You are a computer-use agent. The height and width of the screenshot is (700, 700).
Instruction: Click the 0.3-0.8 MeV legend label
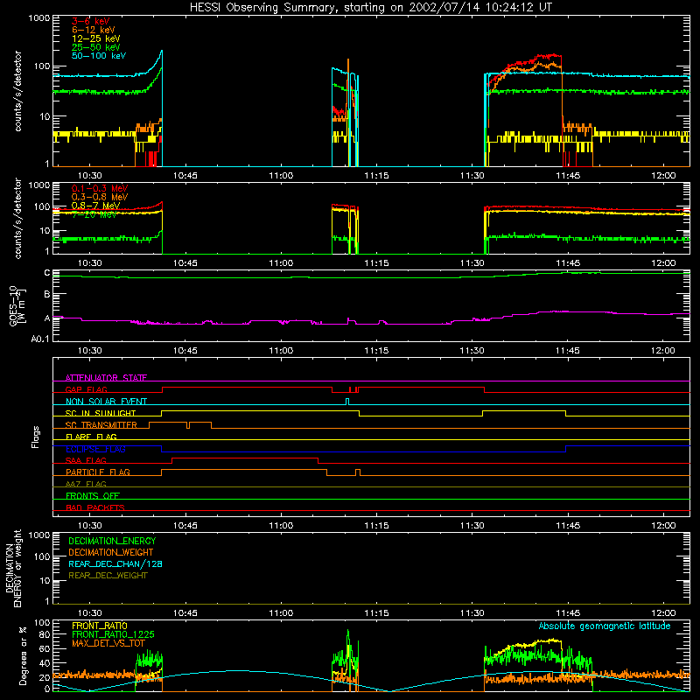coord(100,197)
